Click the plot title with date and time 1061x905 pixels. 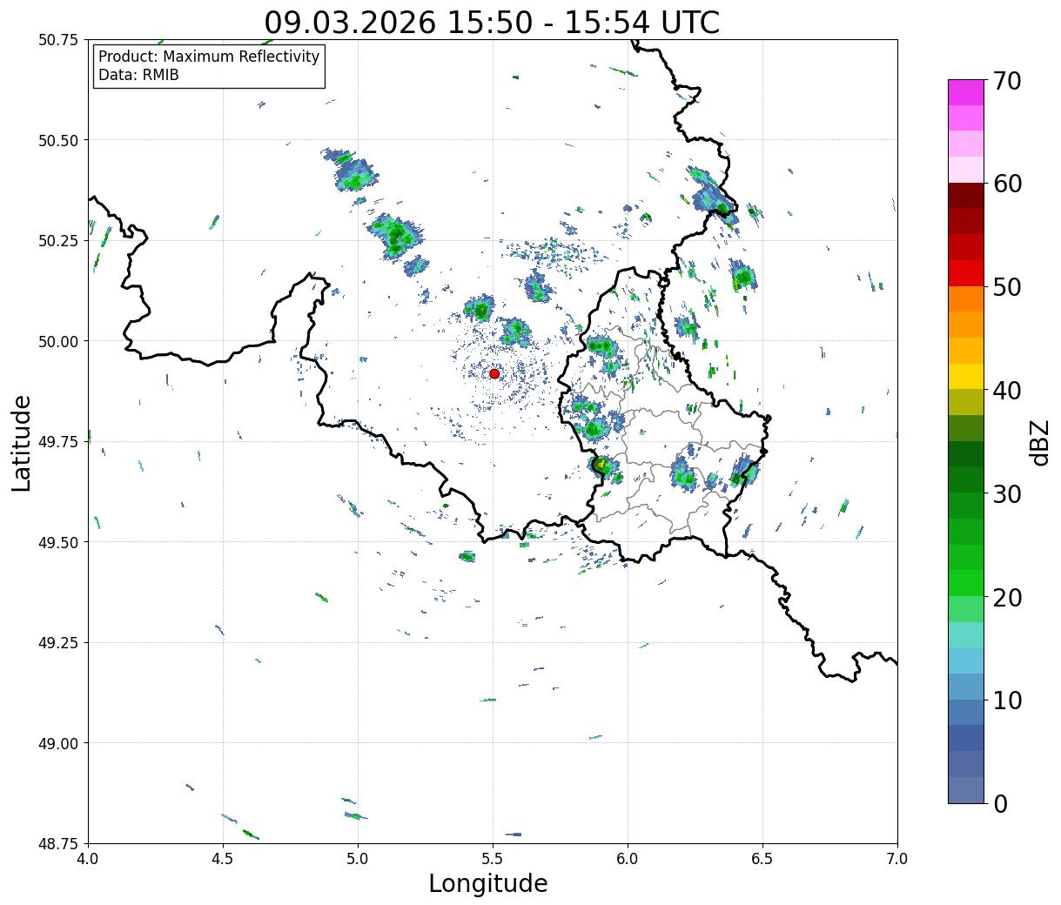click(492, 22)
